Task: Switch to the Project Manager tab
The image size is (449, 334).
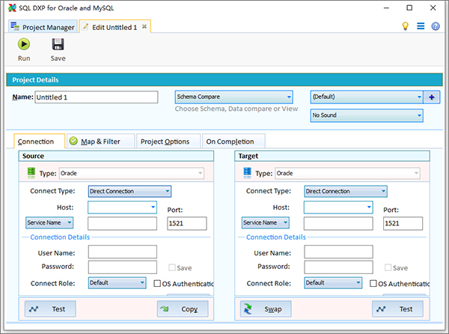Action: (x=43, y=27)
